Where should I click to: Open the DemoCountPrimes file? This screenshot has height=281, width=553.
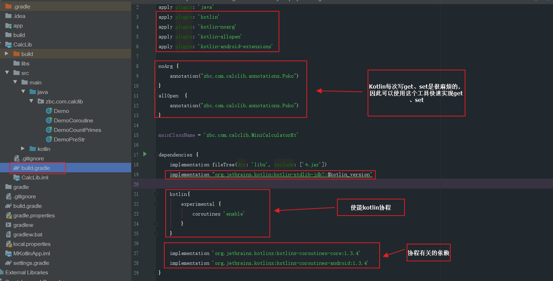click(x=77, y=130)
